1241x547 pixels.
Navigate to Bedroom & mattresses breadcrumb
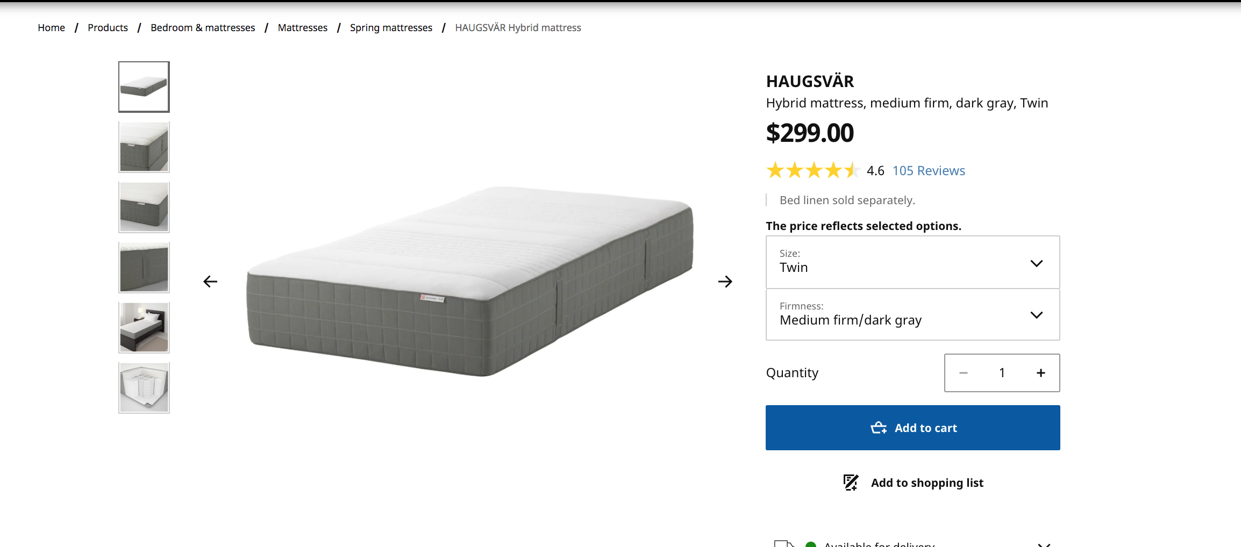point(203,28)
